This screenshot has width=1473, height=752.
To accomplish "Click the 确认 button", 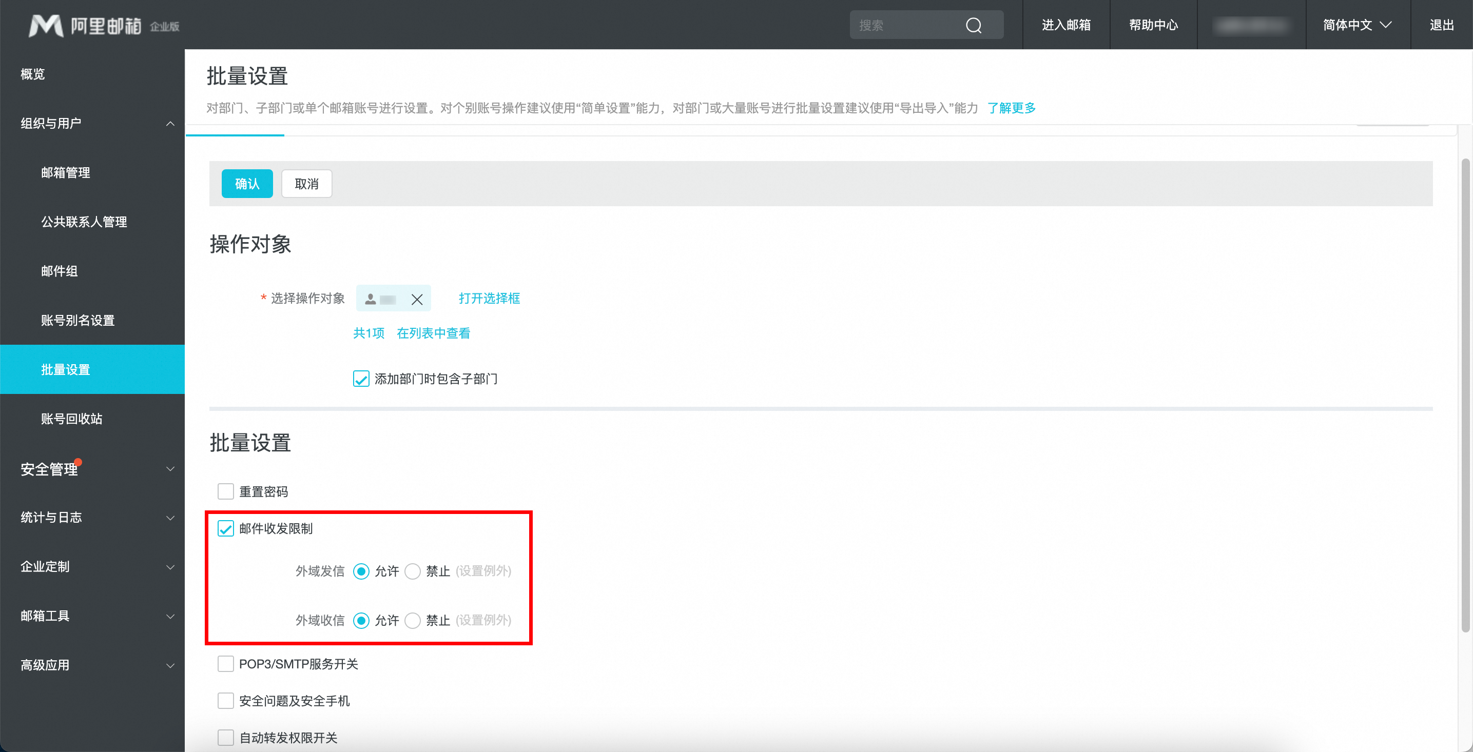I will point(247,184).
